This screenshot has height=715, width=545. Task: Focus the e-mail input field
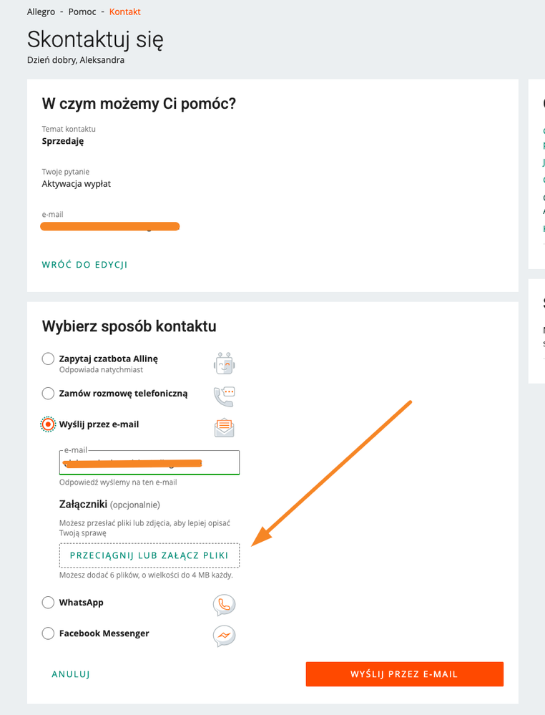149,462
